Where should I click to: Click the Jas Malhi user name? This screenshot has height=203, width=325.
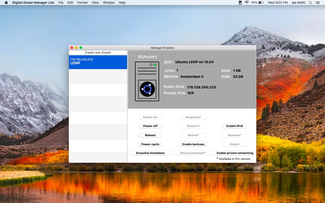pos(298,2)
